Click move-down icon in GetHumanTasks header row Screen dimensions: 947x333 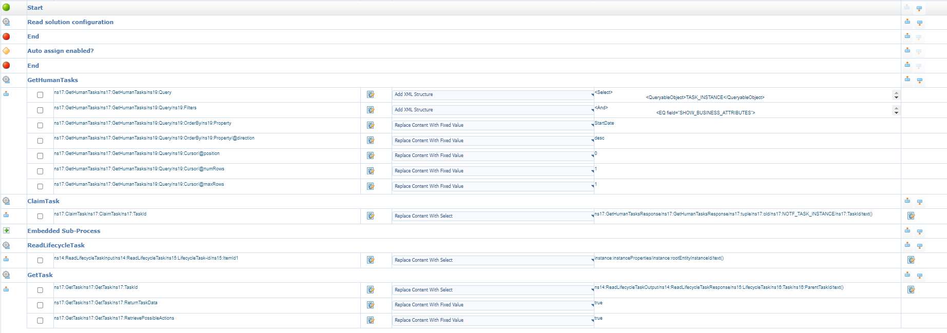pos(919,80)
